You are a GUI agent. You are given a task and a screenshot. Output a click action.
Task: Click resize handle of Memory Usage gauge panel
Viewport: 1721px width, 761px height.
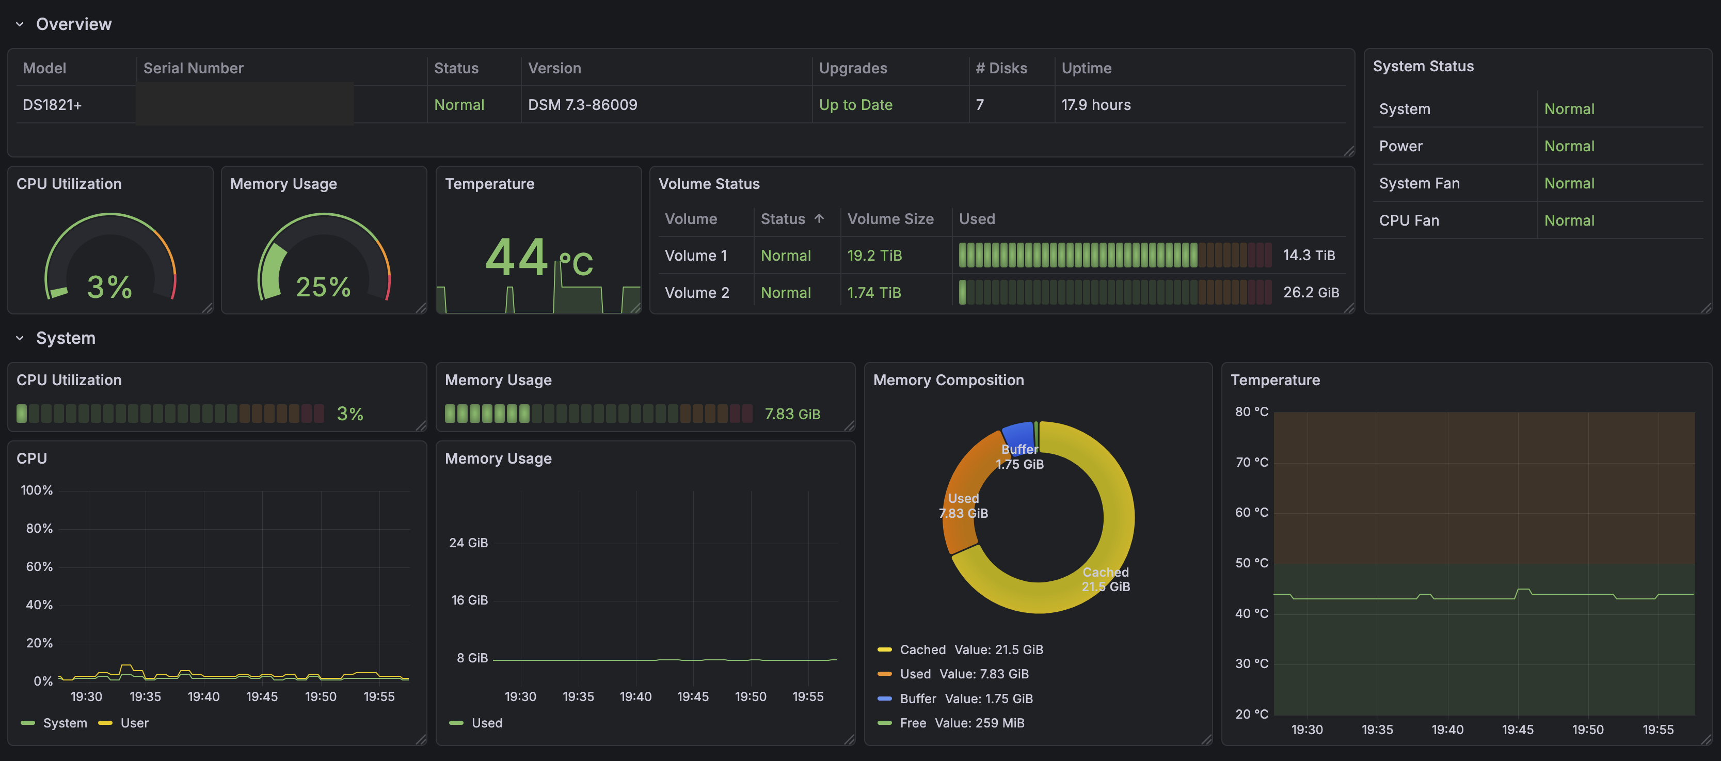[421, 308]
